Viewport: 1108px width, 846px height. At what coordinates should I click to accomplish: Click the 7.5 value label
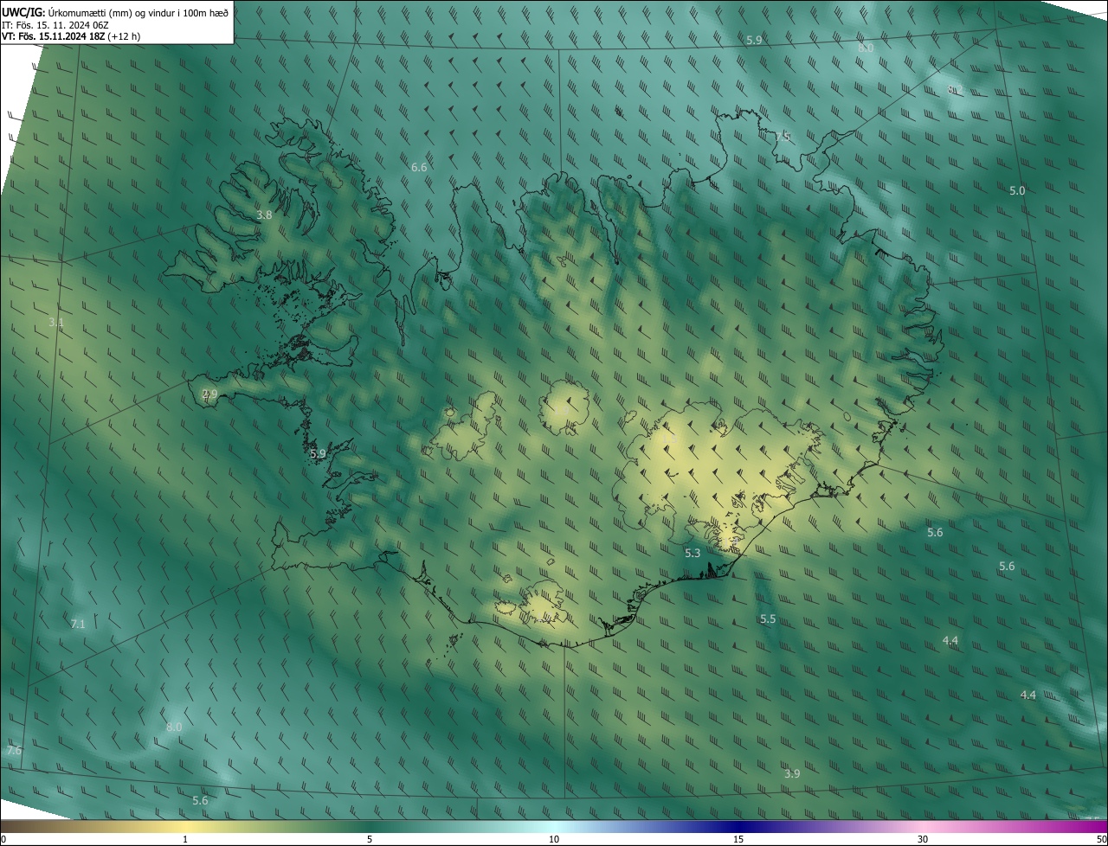pos(783,137)
